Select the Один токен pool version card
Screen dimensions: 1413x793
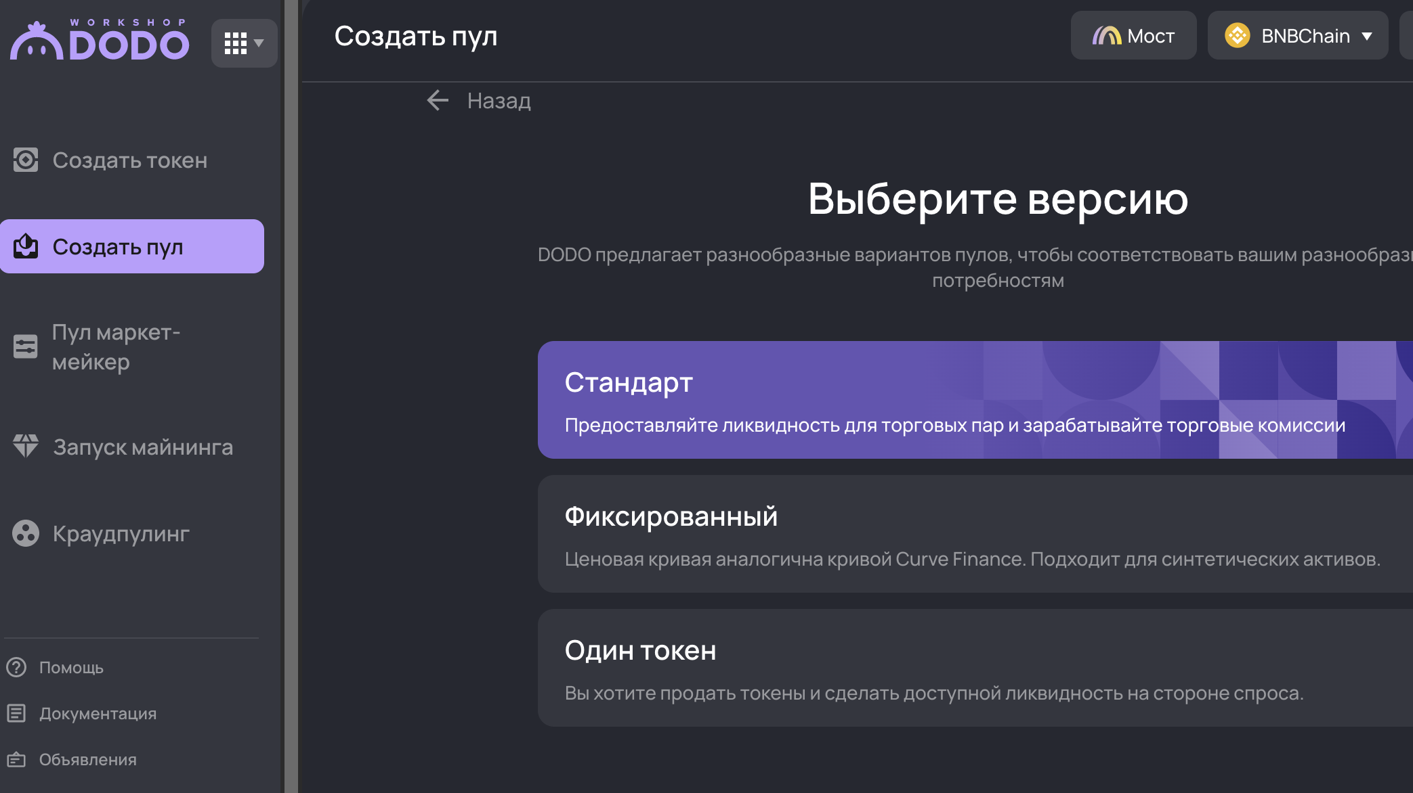point(975,668)
